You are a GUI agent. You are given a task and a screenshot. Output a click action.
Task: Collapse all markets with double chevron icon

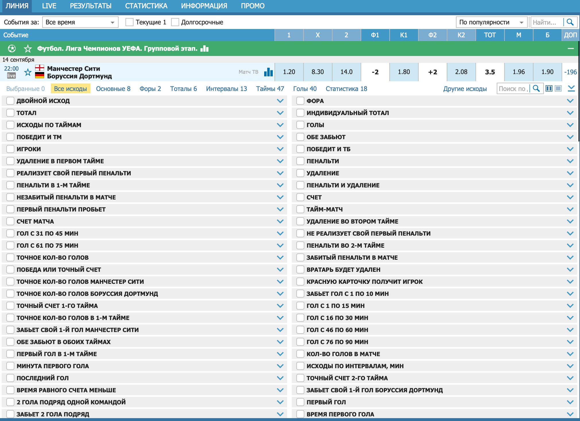pos(571,88)
